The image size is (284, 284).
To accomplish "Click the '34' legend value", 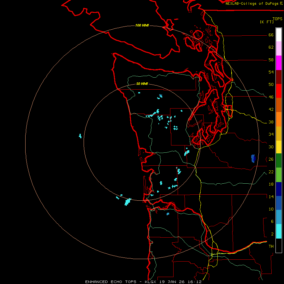I will click(271, 134).
